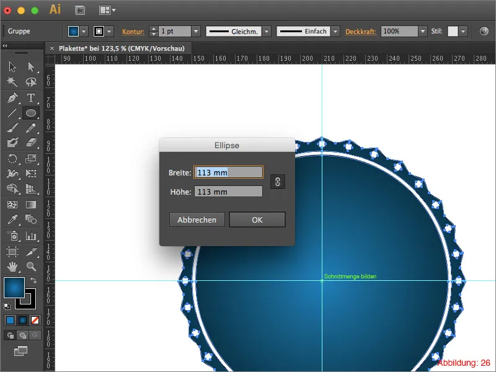Select the Eraser tool

30,143
